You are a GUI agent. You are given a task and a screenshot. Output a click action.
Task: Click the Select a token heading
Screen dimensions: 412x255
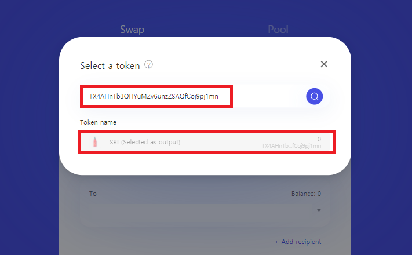pos(110,65)
